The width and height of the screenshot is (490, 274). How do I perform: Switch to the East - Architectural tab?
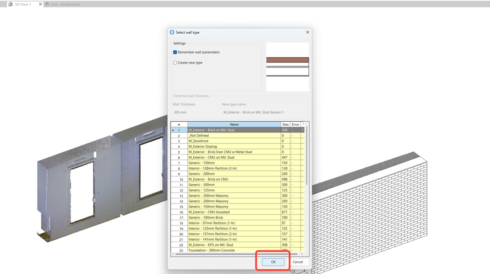(65, 4)
